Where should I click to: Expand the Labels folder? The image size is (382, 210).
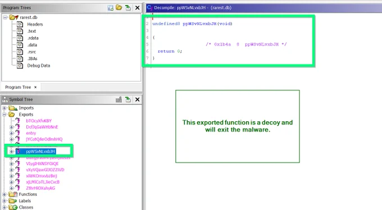pyautogui.click(x=4, y=201)
